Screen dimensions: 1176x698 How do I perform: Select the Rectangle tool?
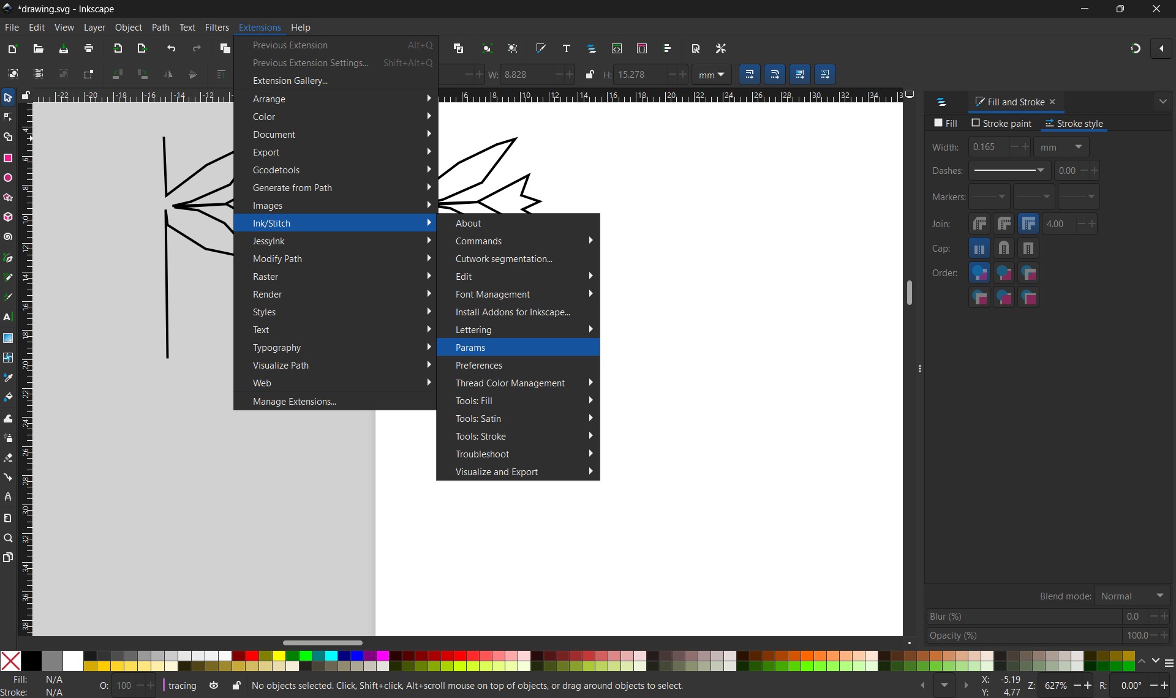[x=8, y=158]
